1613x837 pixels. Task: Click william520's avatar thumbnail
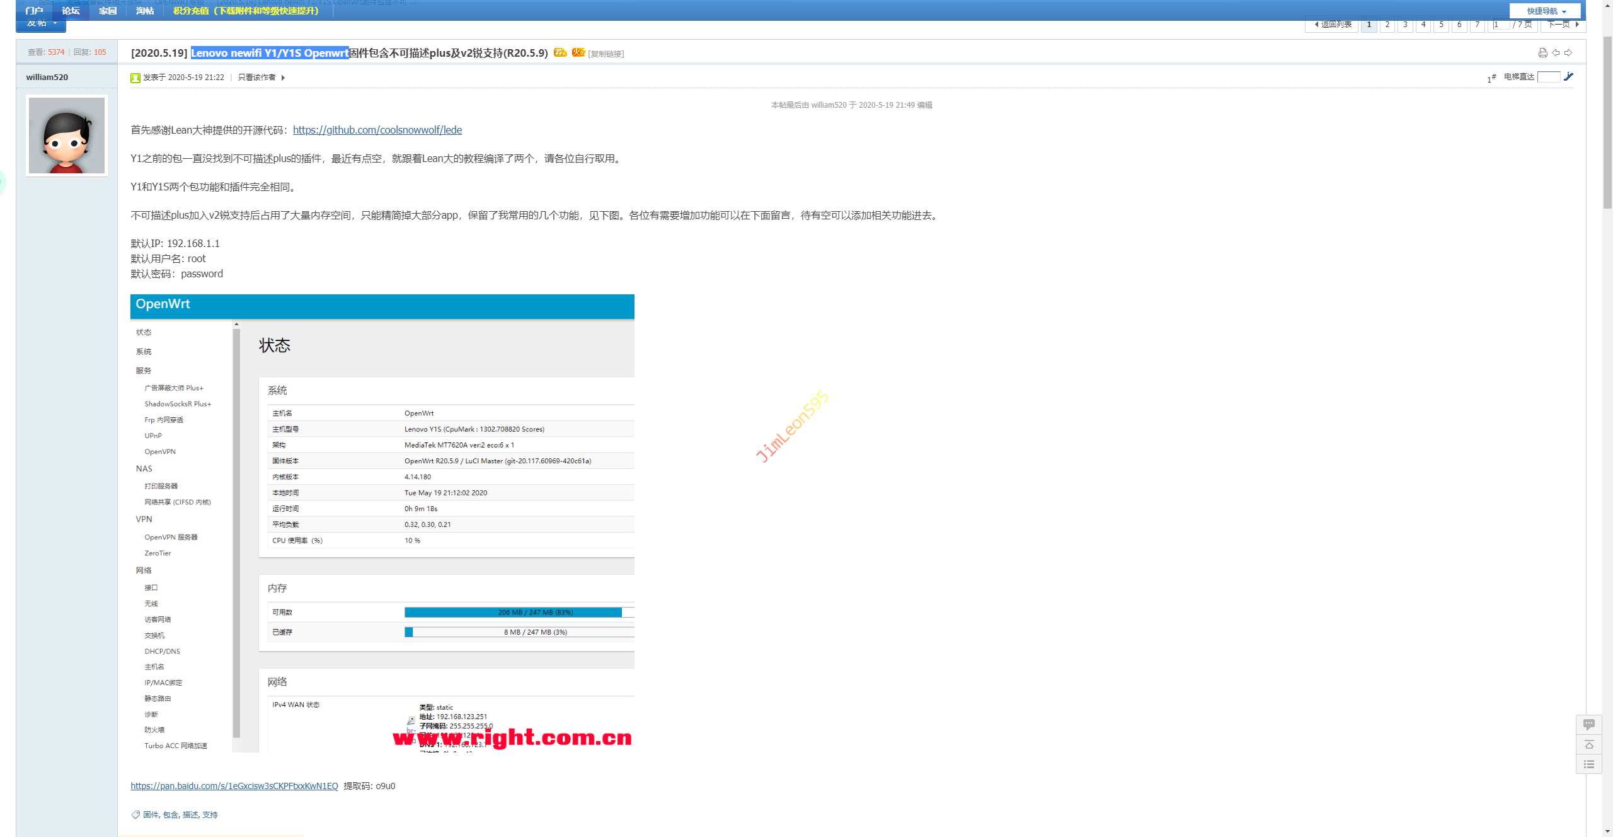tap(67, 136)
